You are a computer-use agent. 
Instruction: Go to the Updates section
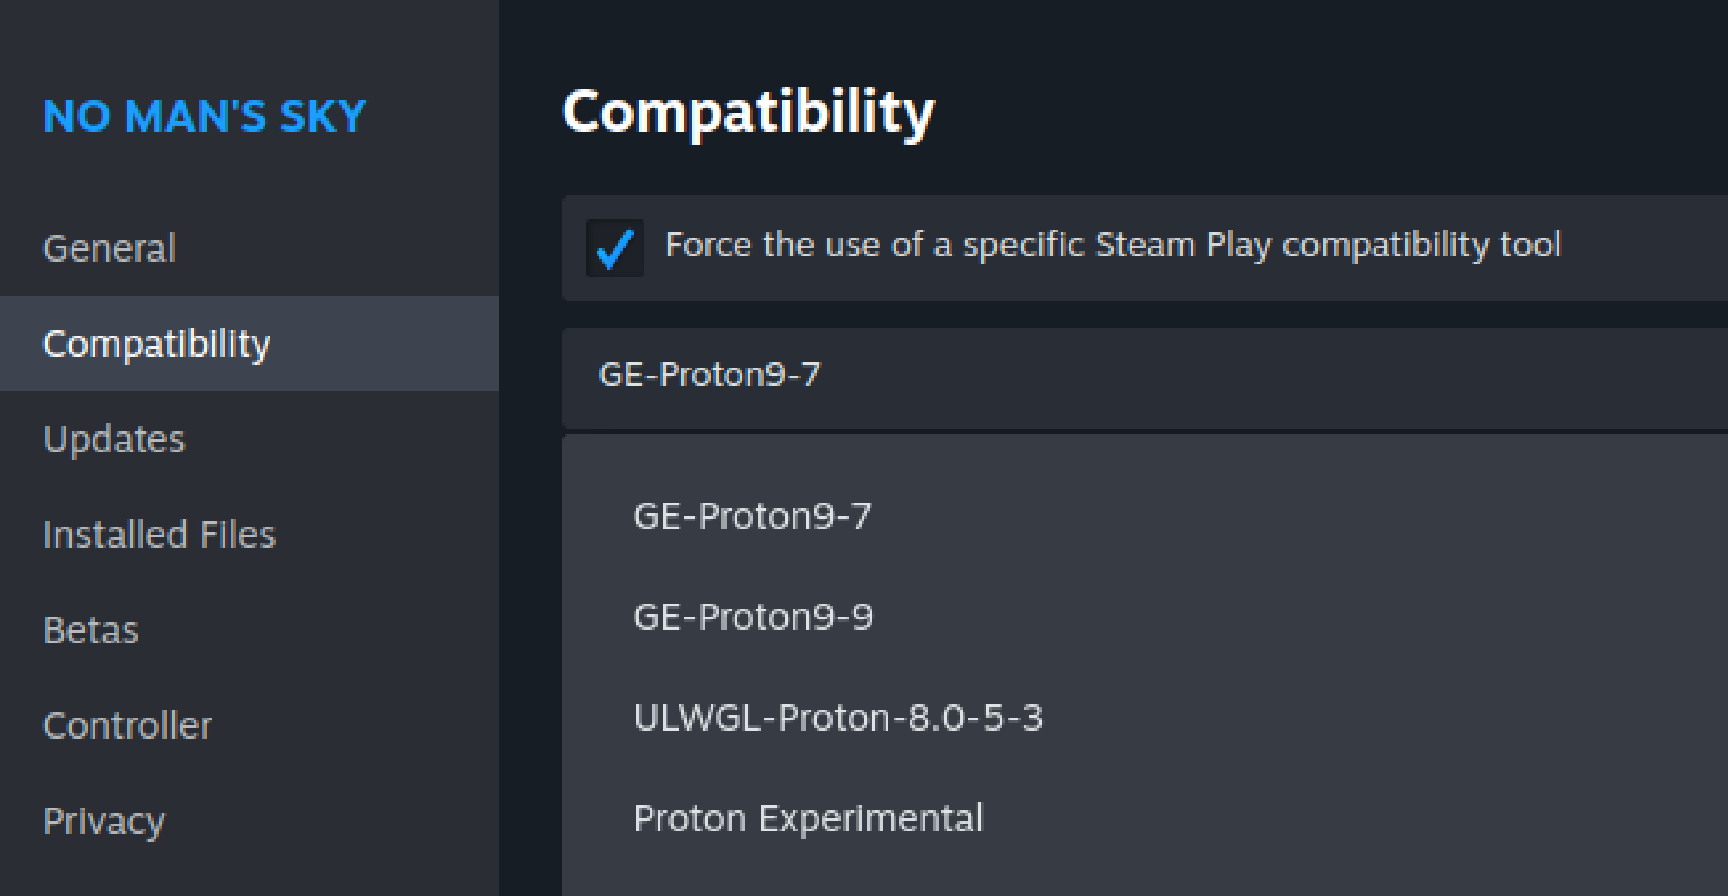coord(114,439)
